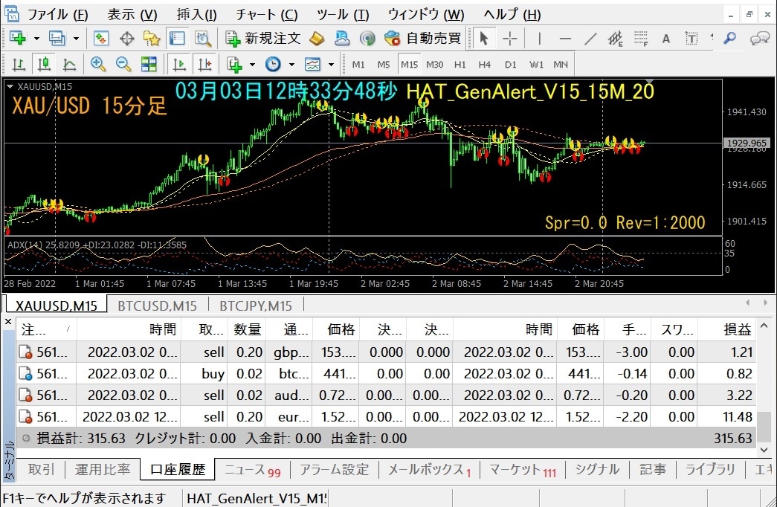Select the H1 timeframe button

point(460,65)
